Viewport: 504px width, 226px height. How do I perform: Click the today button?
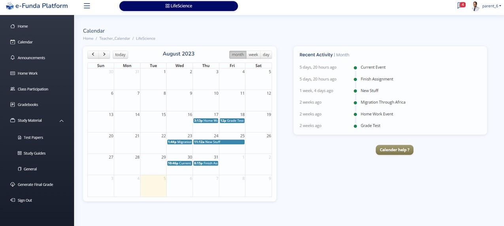120,55
